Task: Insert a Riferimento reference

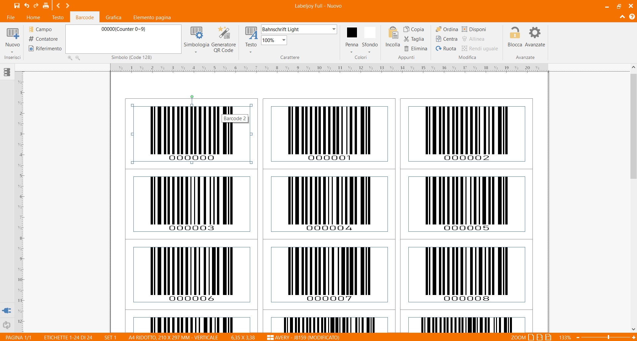Action: (x=45, y=49)
